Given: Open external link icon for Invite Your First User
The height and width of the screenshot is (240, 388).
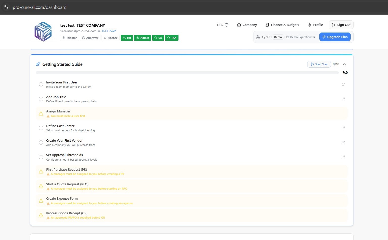Looking at the screenshot, I should pos(343,84).
